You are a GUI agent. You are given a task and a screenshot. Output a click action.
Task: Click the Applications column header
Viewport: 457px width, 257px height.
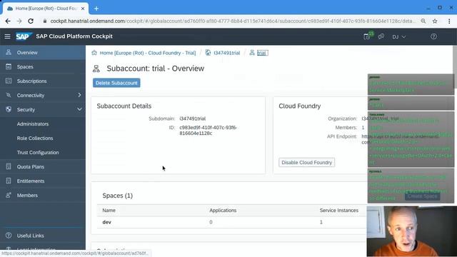[x=223, y=211]
